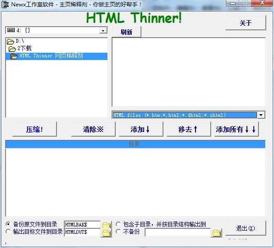This screenshot has width=274, height=248.
Task: Expand the HTML files filter dropdown
Action: point(261,115)
